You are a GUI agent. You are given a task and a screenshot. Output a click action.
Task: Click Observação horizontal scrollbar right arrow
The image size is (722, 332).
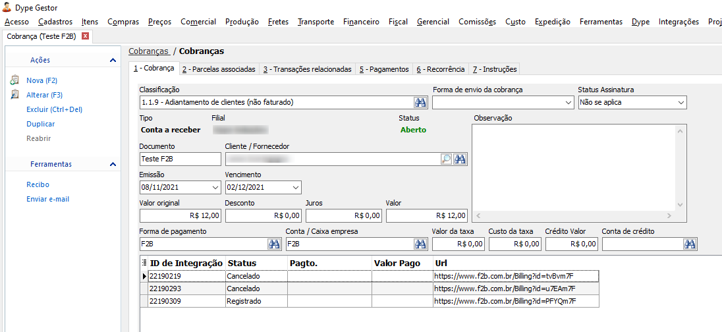(x=670, y=215)
